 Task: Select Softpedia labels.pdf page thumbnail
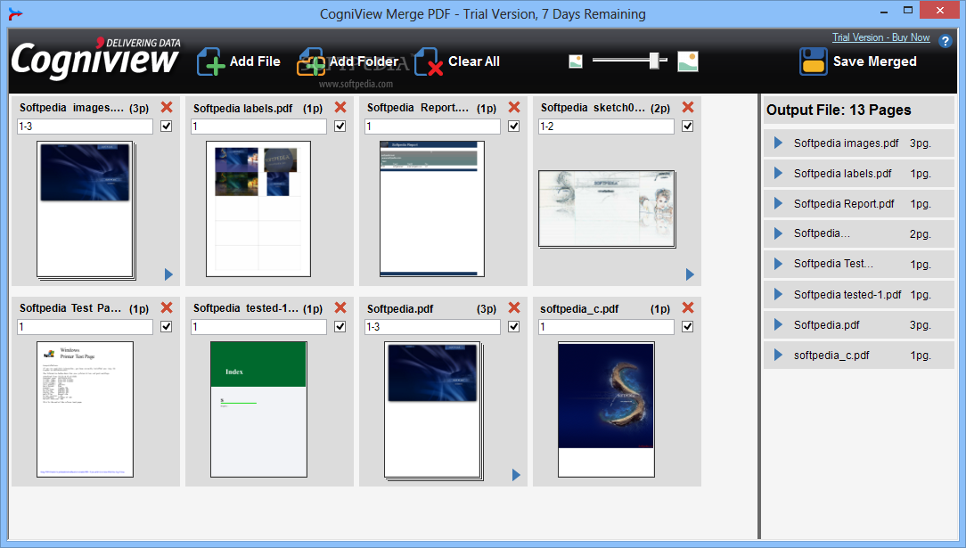[258, 209]
